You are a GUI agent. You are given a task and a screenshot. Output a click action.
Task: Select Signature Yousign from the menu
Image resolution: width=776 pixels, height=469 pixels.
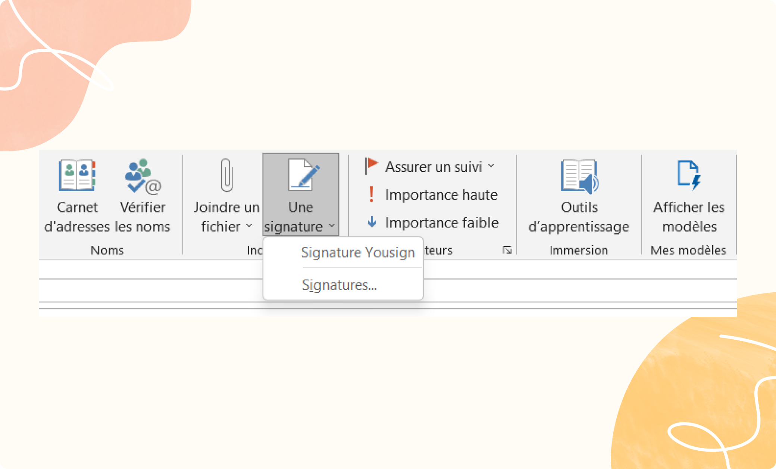[x=358, y=252]
